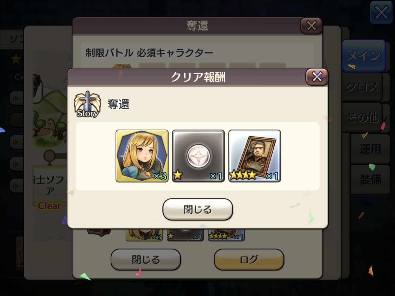This screenshot has width=395, height=296.
Task: Click the winged sword Story icon
Action: [x=87, y=104]
